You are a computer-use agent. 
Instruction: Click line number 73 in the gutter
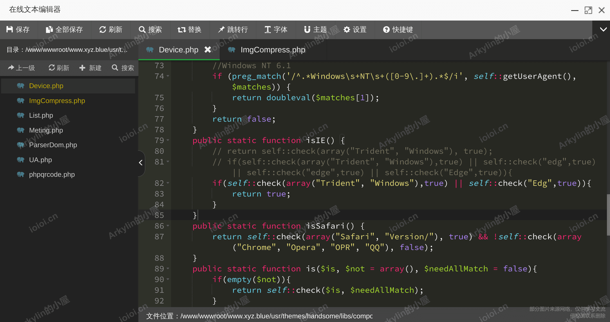coord(159,66)
